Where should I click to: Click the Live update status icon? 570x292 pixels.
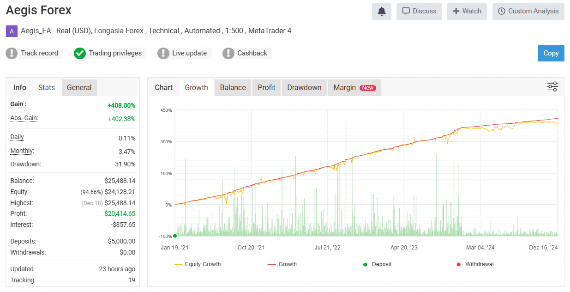(x=163, y=53)
